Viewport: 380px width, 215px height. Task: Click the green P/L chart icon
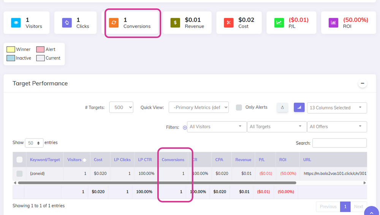[x=279, y=23]
